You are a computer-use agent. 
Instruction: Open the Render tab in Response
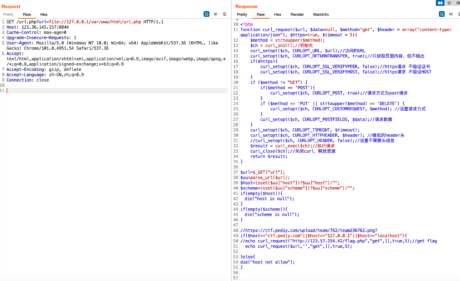(297, 15)
